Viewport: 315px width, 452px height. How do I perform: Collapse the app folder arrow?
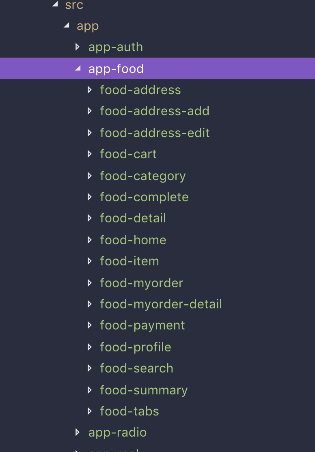[x=67, y=26]
